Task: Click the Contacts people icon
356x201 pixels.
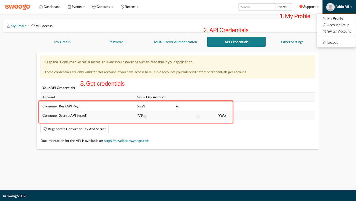Action: [x=94, y=7]
